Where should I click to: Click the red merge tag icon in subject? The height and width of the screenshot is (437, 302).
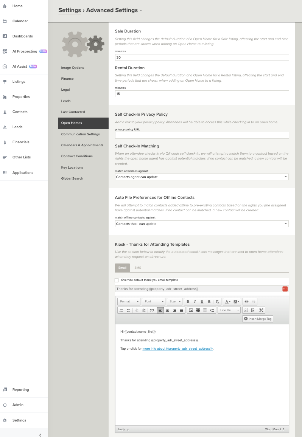pyautogui.click(x=285, y=289)
